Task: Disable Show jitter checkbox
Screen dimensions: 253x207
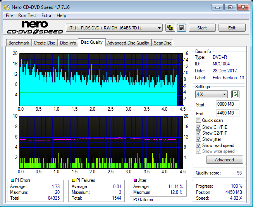Action: [x=198, y=139]
